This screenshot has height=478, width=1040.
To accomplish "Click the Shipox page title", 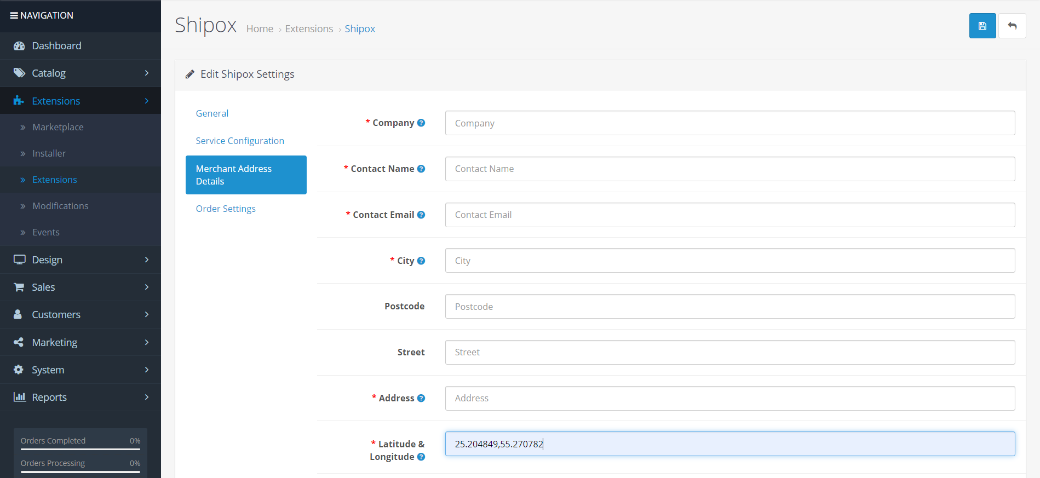I will point(206,26).
